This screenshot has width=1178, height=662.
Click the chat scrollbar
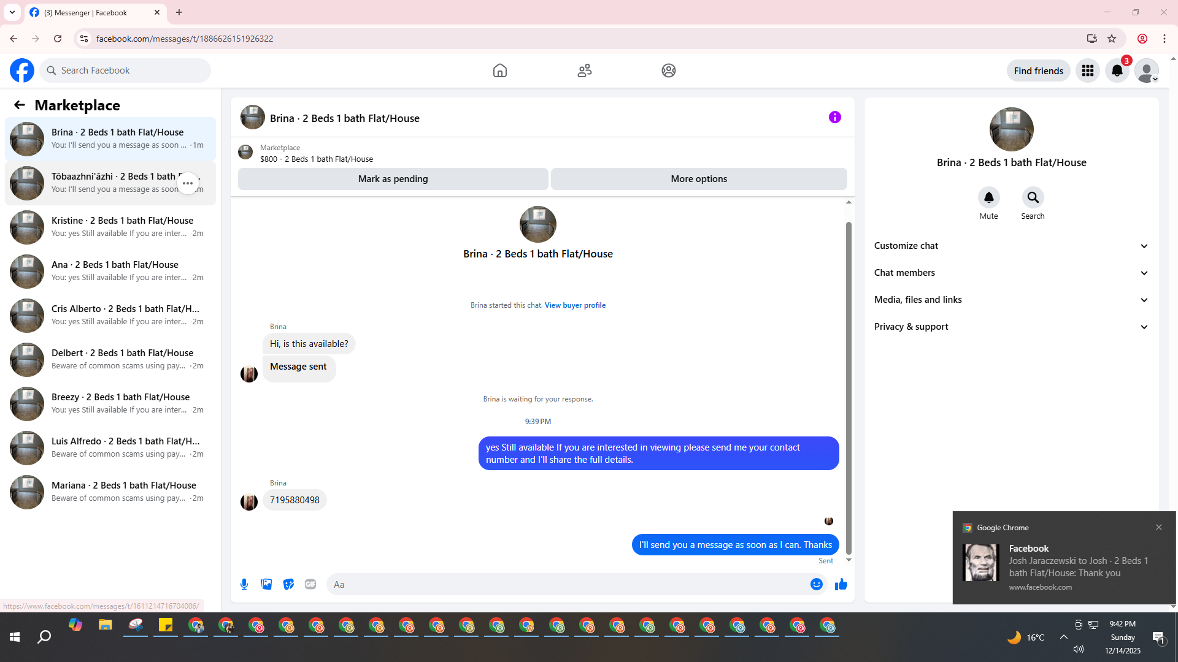849,386
